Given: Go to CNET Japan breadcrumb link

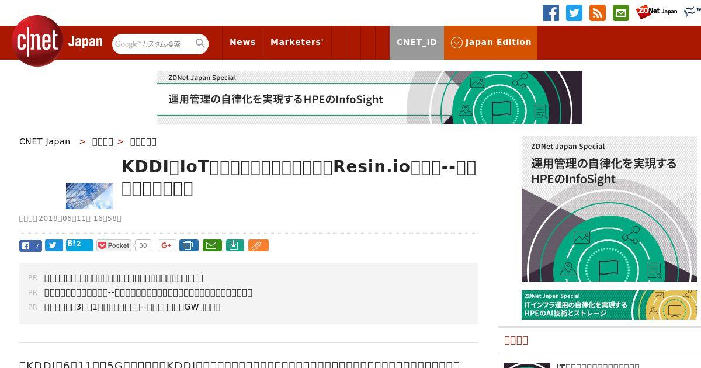Looking at the screenshot, I should pyautogui.click(x=44, y=141).
